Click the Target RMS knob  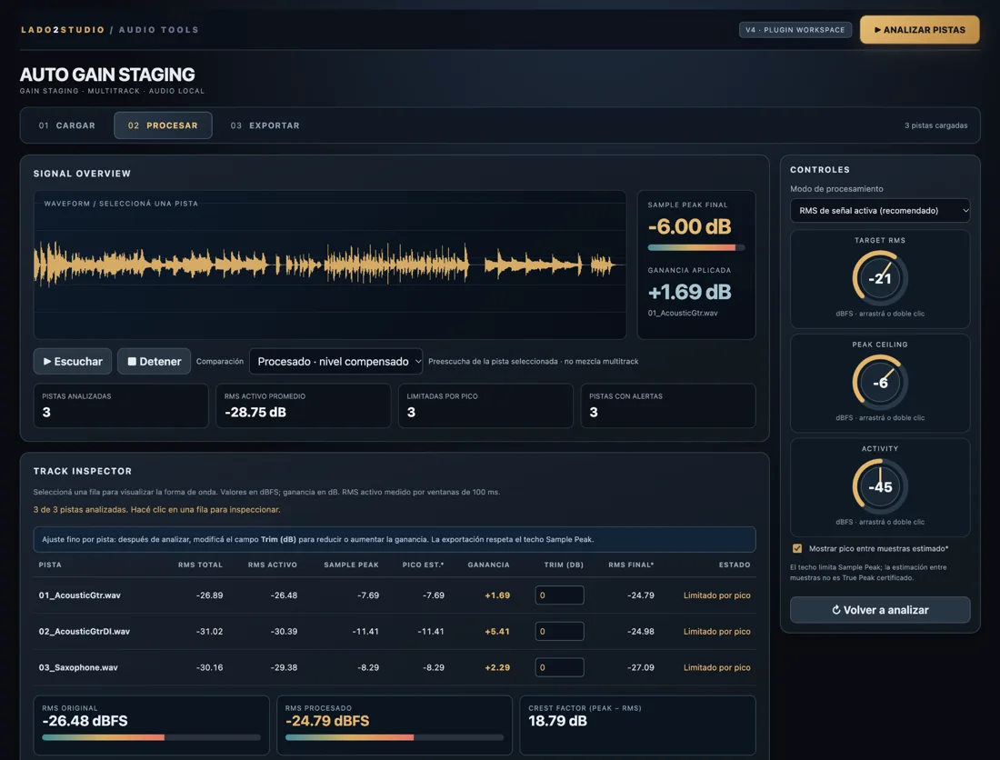(x=880, y=278)
